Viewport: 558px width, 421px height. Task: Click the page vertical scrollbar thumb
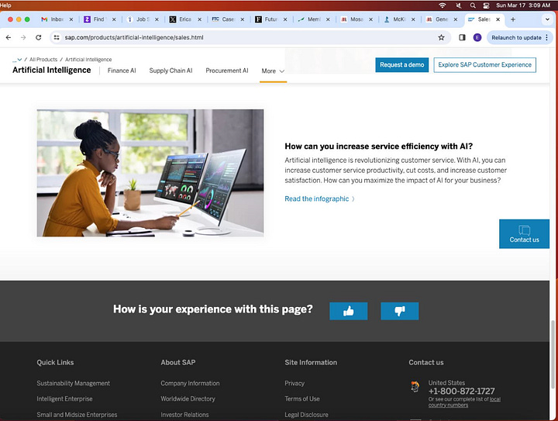click(x=553, y=356)
